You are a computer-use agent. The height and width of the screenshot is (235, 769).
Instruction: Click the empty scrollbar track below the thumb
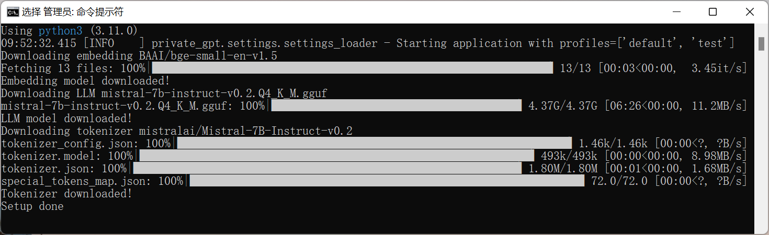click(x=762, y=141)
